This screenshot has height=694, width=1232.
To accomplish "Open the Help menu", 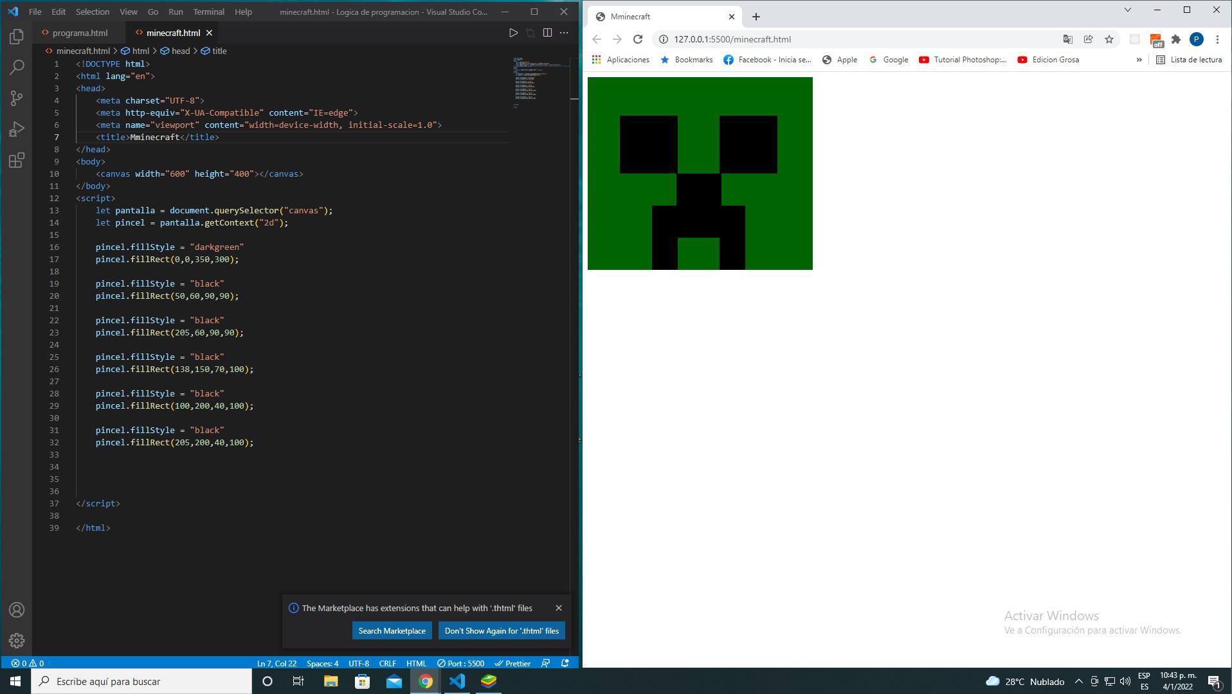I will click(243, 12).
